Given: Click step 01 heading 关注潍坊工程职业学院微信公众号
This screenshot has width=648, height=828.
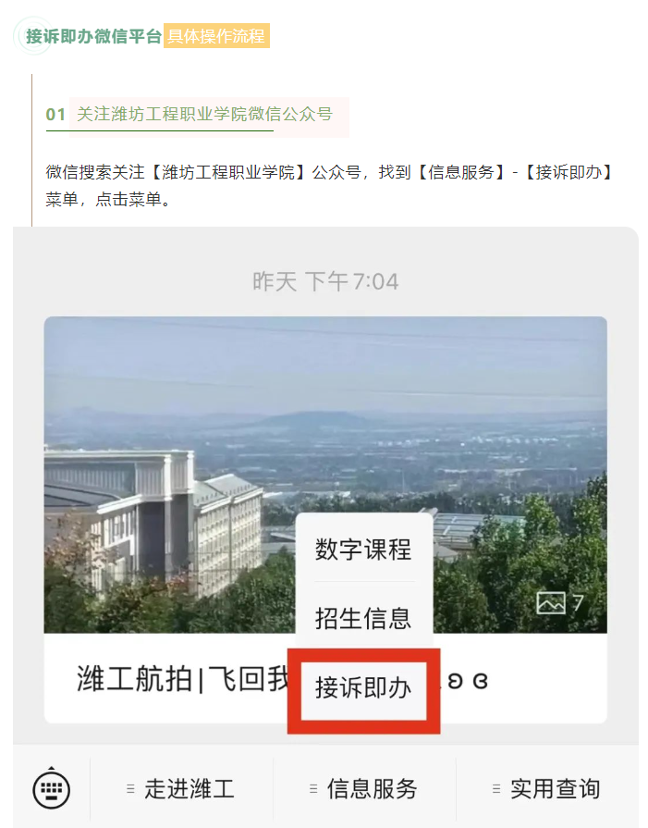Looking at the screenshot, I should tap(204, 114).
